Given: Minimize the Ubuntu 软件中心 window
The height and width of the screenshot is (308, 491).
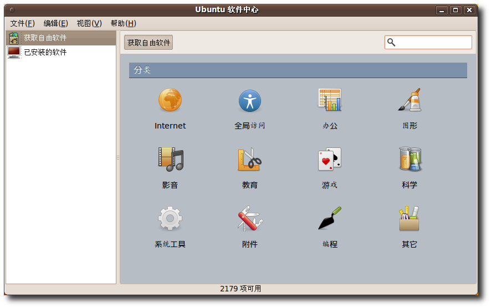Looking at the screenshot, I should pyautogui.click(x=442, y=11).
